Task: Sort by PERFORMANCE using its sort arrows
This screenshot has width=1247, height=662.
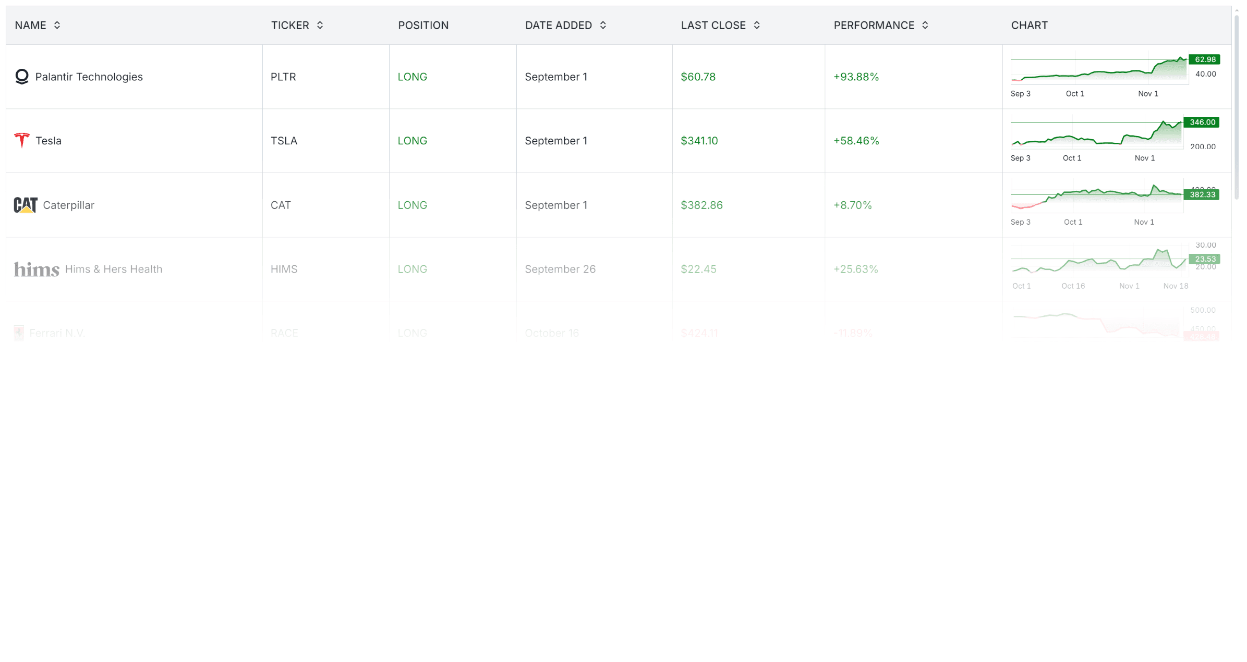Action: point(925,26)
